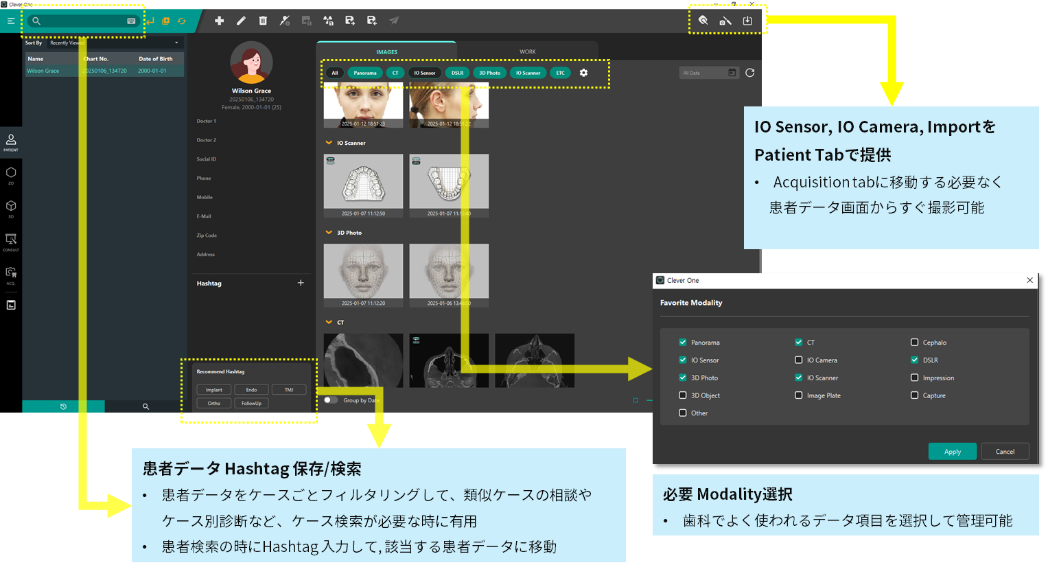Click the refresh icon beside All Date

click(749, 73)
